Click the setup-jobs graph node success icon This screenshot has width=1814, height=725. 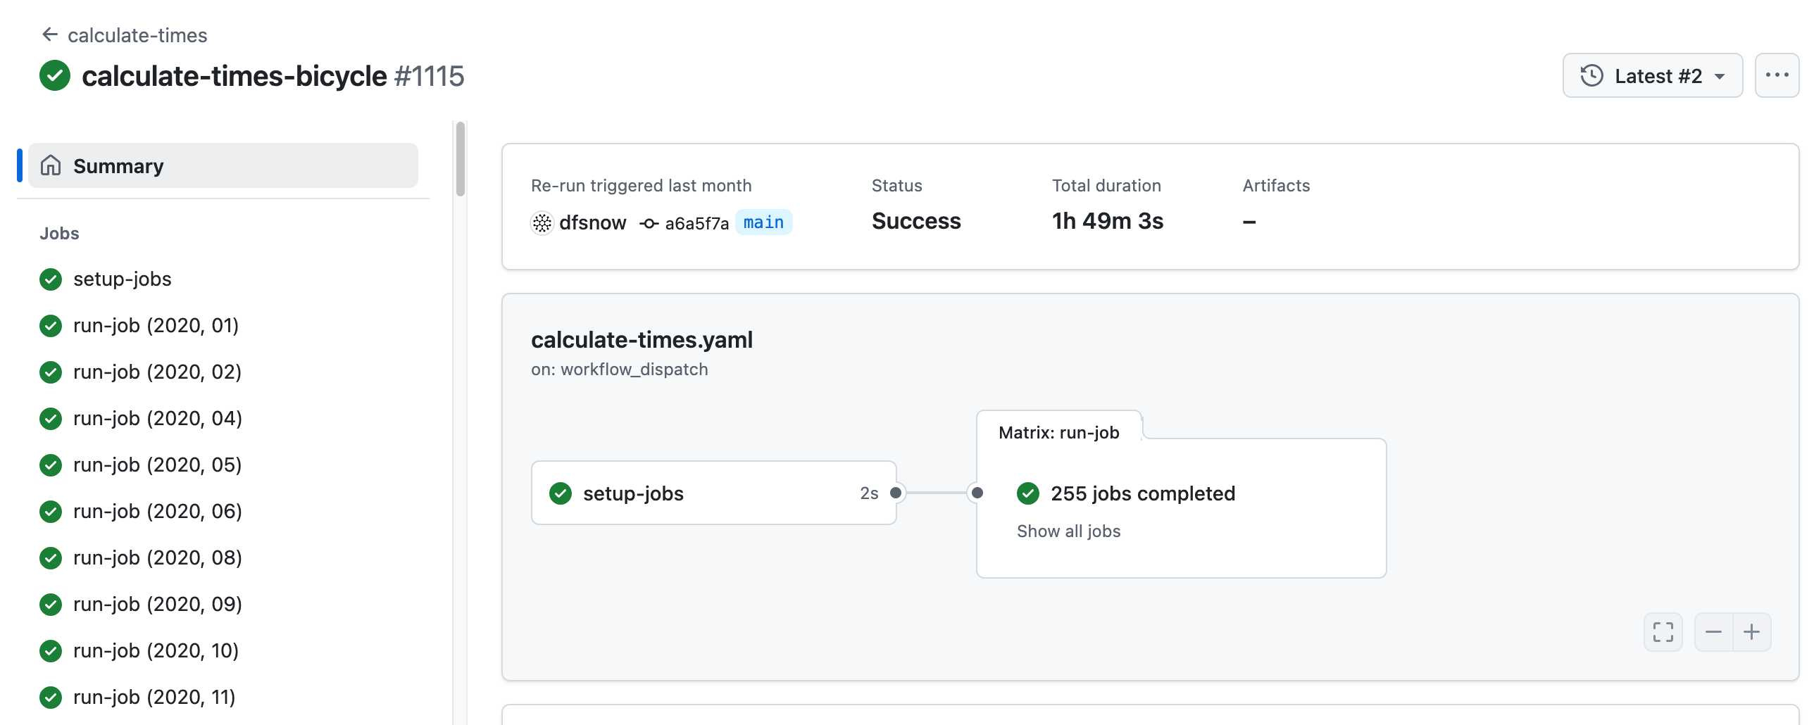561,493
